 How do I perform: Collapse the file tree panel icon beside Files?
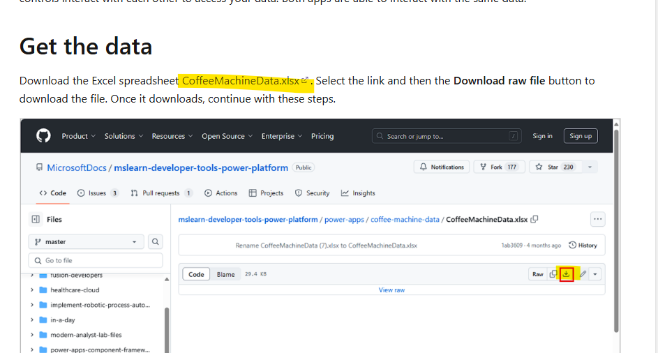point(36,219)
